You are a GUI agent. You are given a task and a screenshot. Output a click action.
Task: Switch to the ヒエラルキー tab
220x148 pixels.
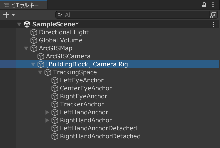[21, 5]
